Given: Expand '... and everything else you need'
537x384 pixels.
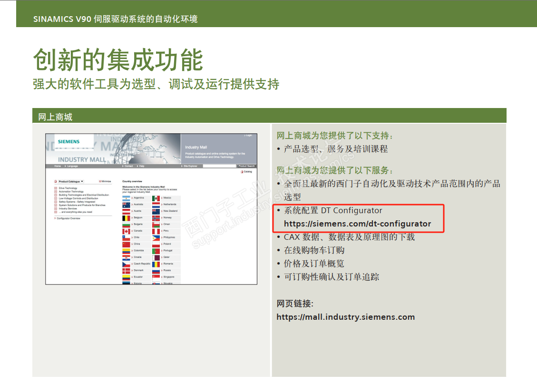Looking at the screenshot, I should coord(56,212).
